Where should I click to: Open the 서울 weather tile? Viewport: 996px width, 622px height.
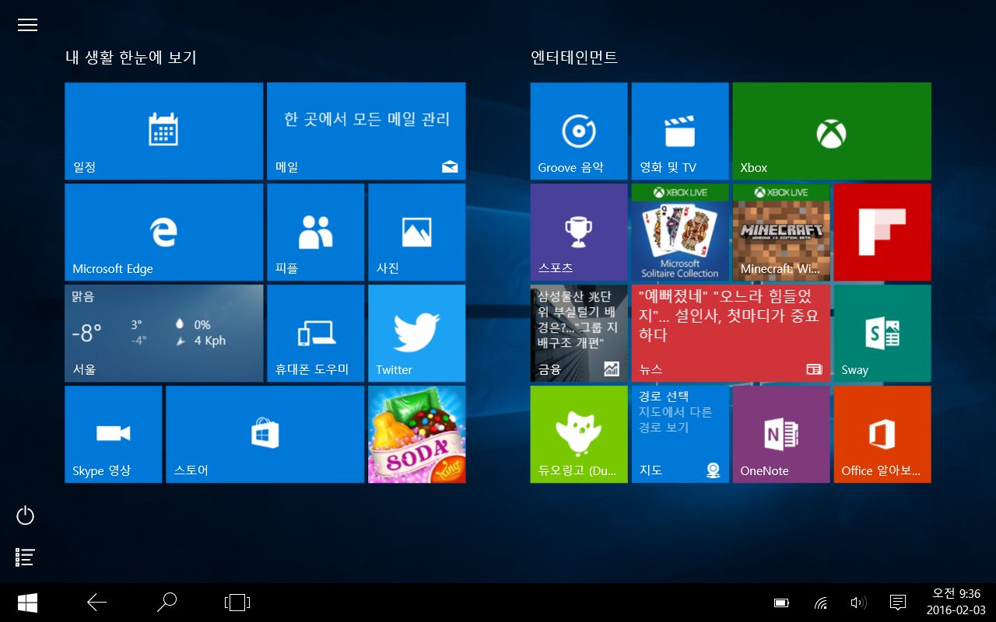pos(163,333)
